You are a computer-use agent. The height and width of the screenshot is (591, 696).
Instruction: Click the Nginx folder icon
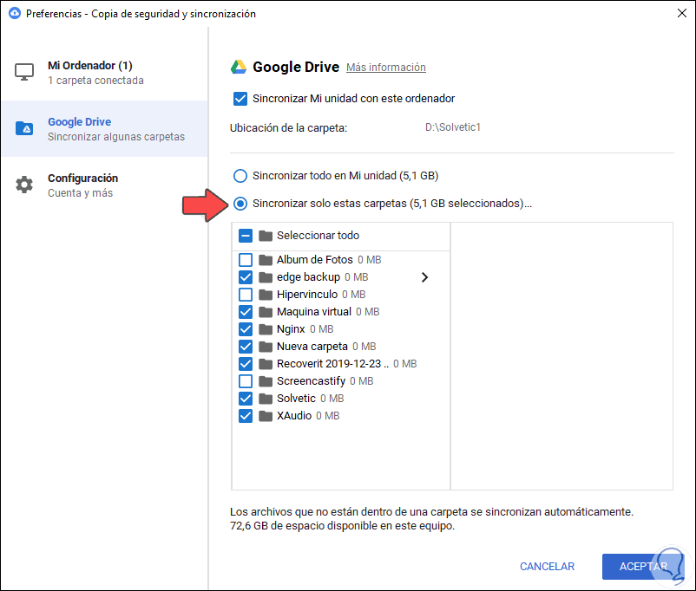[x=266, y=329]
